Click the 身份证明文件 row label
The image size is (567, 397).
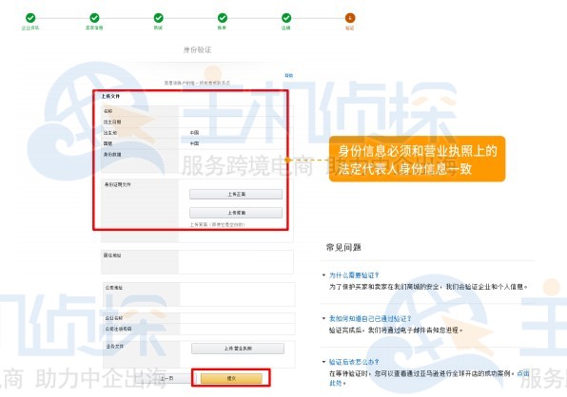(118, 184)
